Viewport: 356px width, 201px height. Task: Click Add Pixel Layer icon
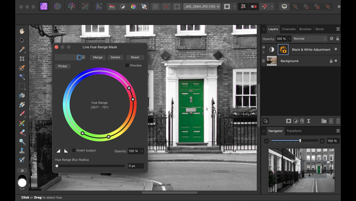331,121
